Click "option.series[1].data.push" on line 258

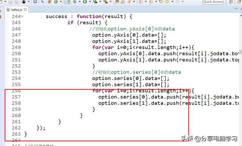139,103
